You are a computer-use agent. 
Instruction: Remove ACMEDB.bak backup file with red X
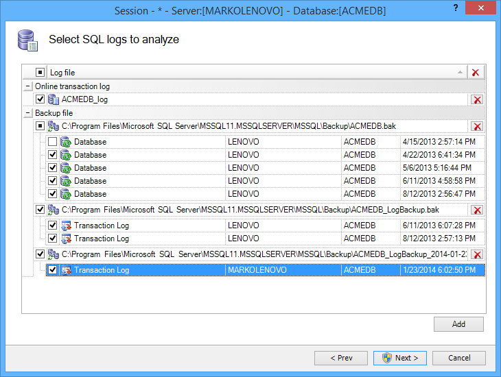pos(477,126)
